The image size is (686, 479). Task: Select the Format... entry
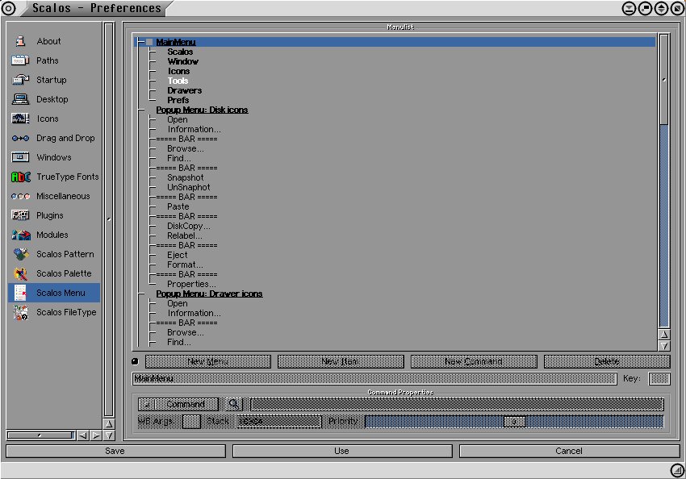pyautogui.click(x=185, y=264)
